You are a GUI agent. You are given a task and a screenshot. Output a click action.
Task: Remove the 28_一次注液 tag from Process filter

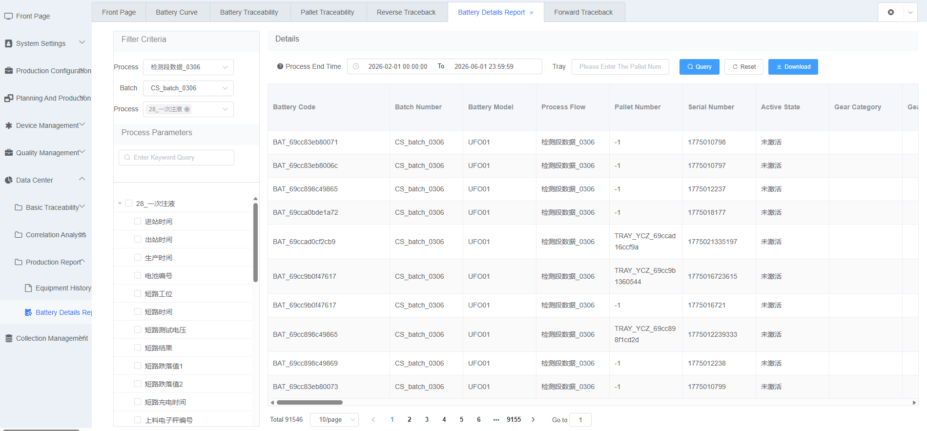[x=187, y=109]
